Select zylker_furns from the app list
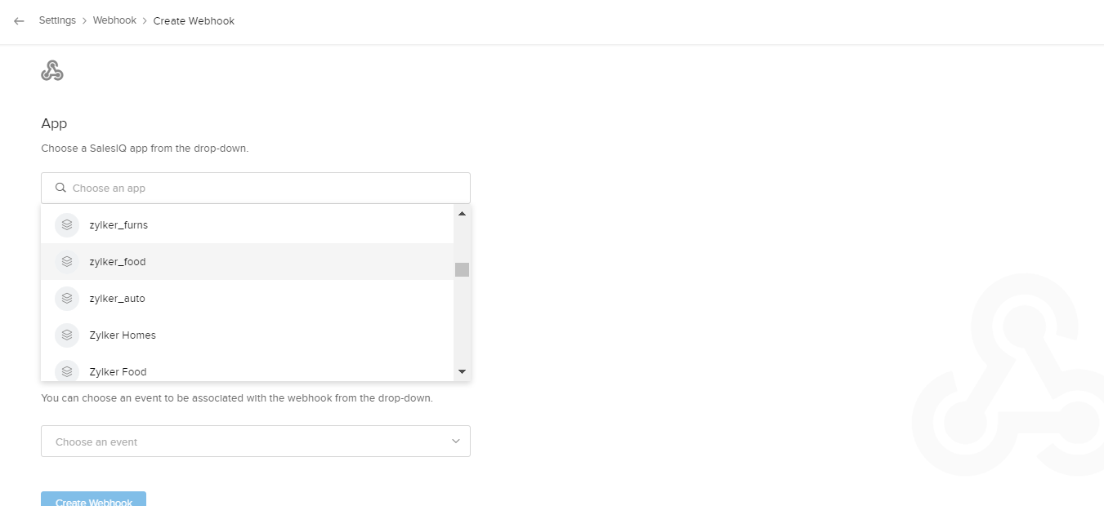1104x506 pixels. [118, 225]
